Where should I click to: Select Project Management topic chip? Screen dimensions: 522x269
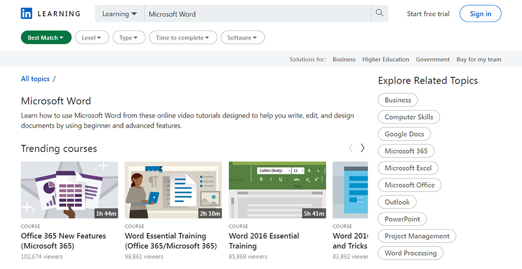coord(417,236)
